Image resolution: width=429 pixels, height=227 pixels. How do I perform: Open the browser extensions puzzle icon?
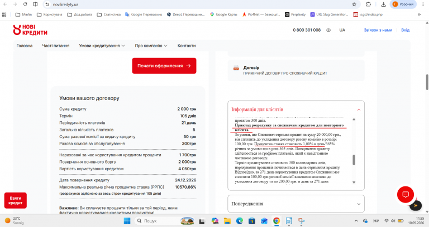tap(369, 4)
